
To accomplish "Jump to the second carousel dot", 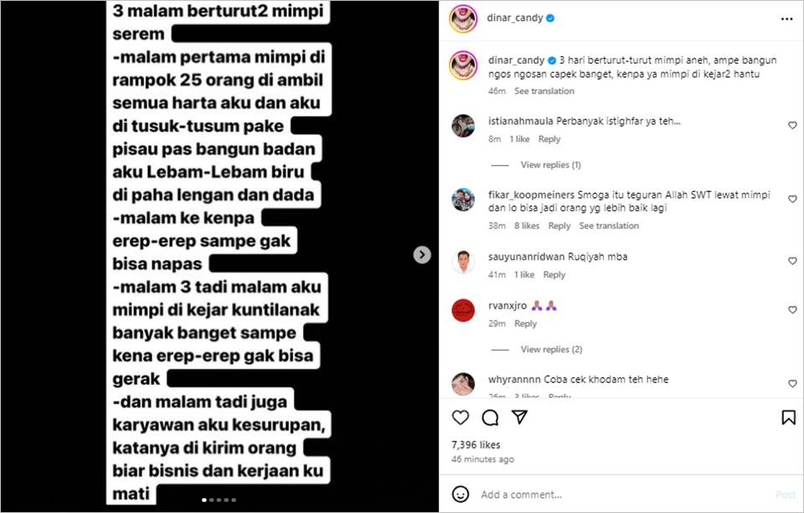I will click(x=212, y=500).
